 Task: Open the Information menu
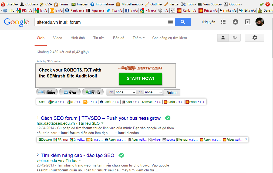tap(102, 4)
